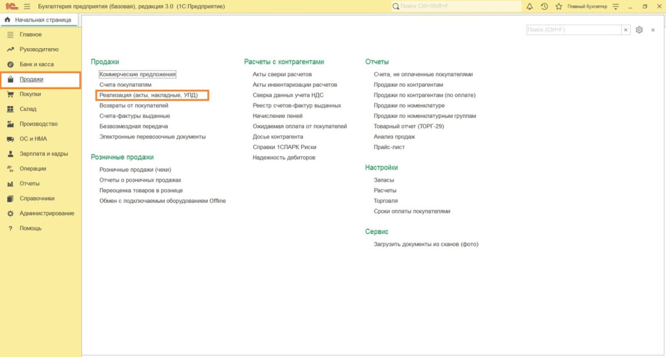Open the History clock icon

(544, 6)
